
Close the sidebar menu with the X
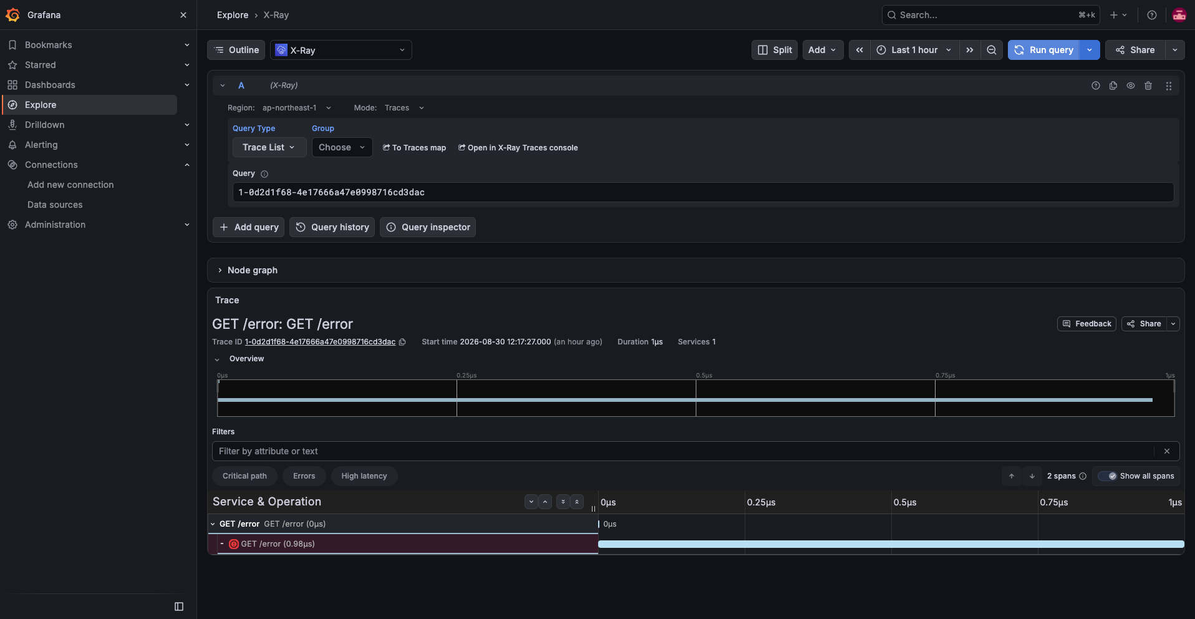point(183,15)
